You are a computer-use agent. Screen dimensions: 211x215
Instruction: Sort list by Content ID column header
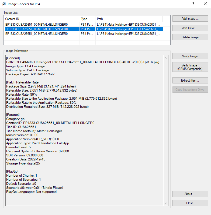(41, 19)
